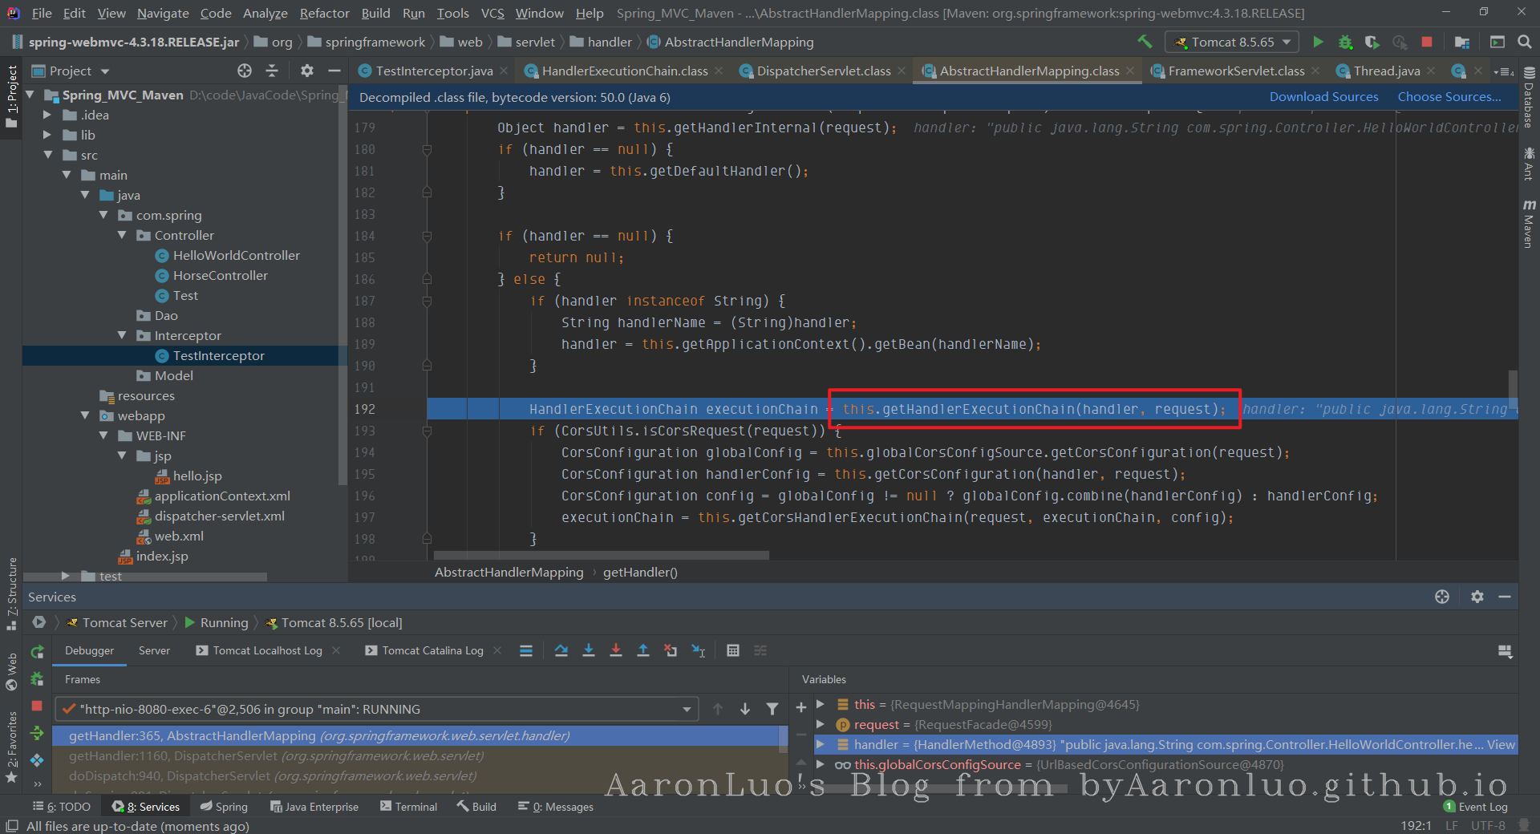
Task: Show hidden editor tabs list
Action: coord(1504,71)
